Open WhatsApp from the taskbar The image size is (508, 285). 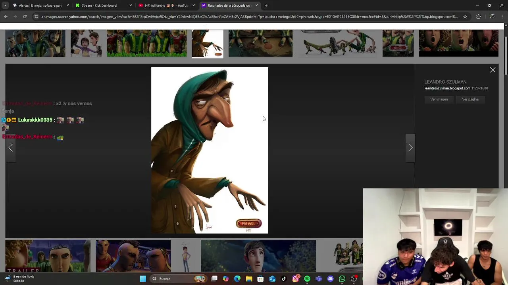point(342,279)
